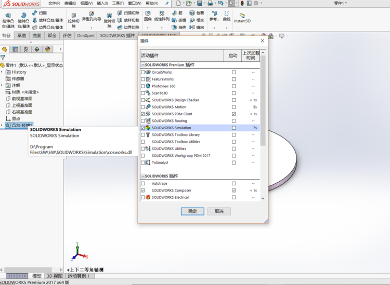Open the 工具(T) menu
This screenshot has height=285, width=390.
point(118,3)
